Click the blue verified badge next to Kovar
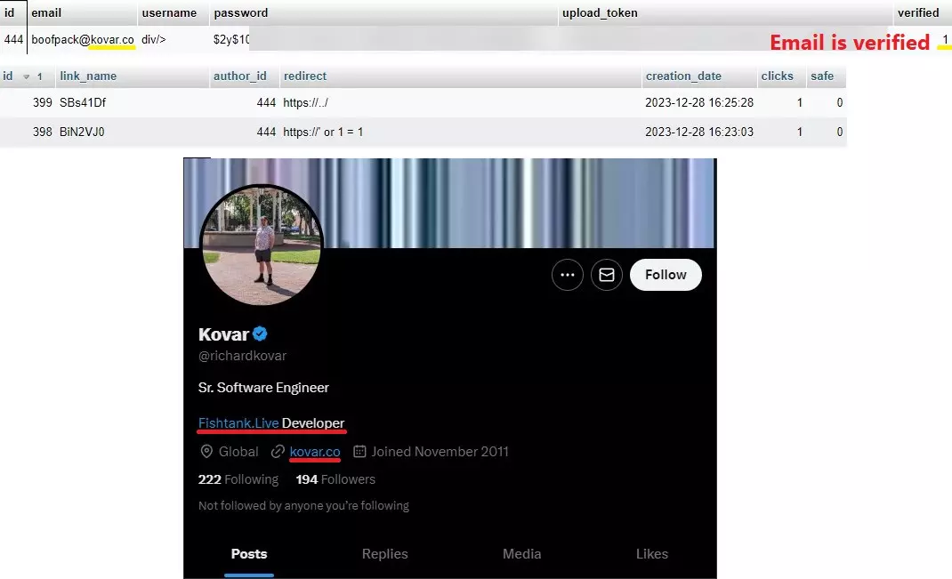The height and width of the screenshot is (579, 952). (260, 334)
